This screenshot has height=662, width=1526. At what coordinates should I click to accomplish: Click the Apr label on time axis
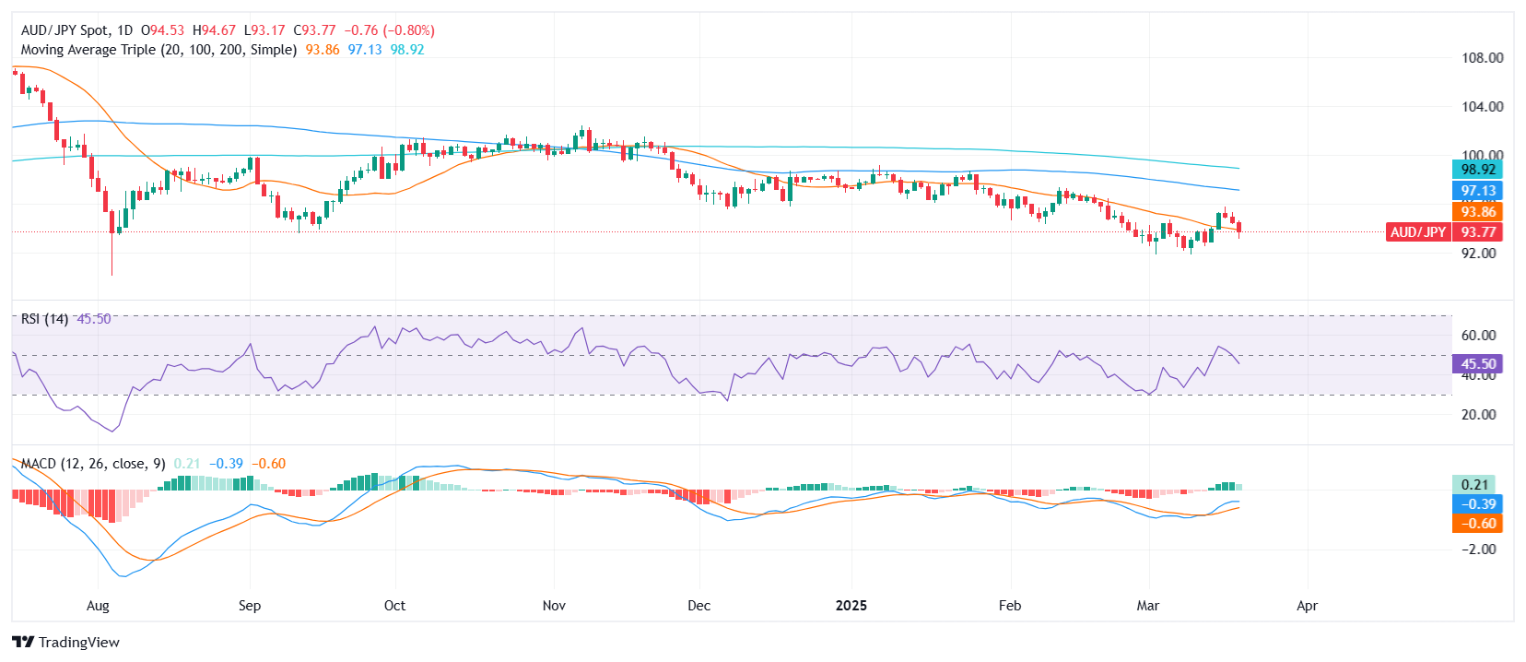1307,606
